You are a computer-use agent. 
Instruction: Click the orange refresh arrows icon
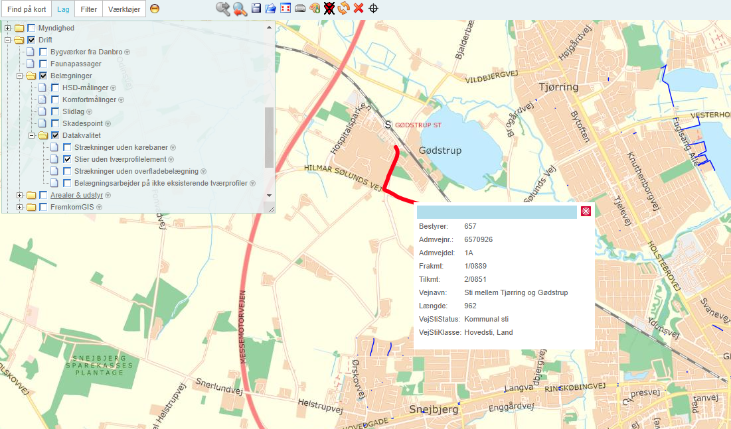click(x=343, y=9)
